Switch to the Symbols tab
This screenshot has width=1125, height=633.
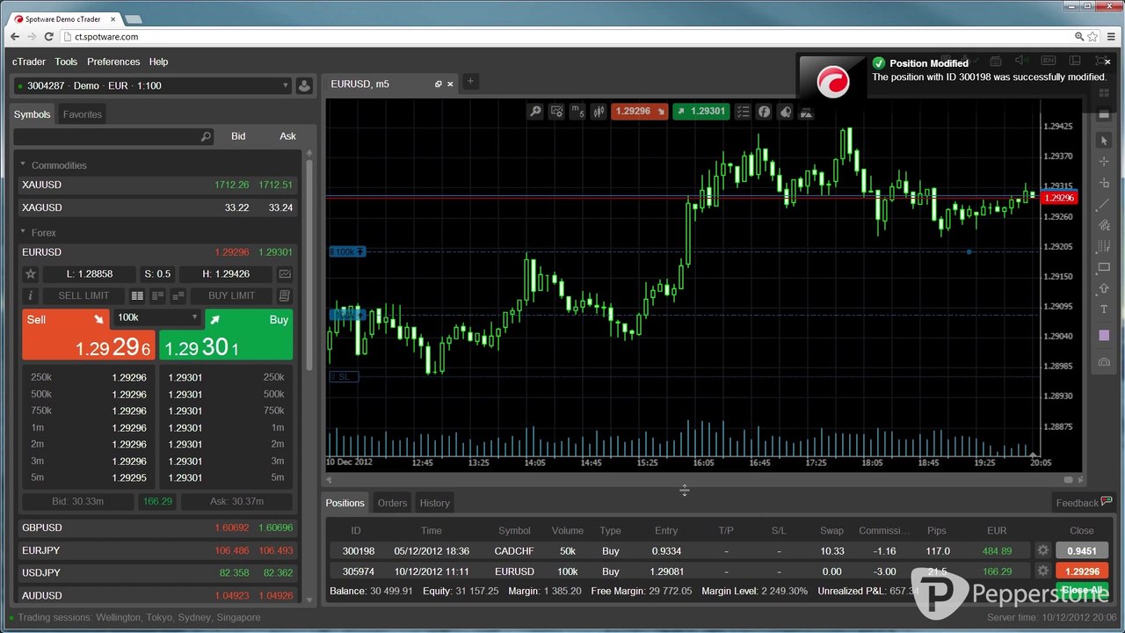(x=33, y=114)
